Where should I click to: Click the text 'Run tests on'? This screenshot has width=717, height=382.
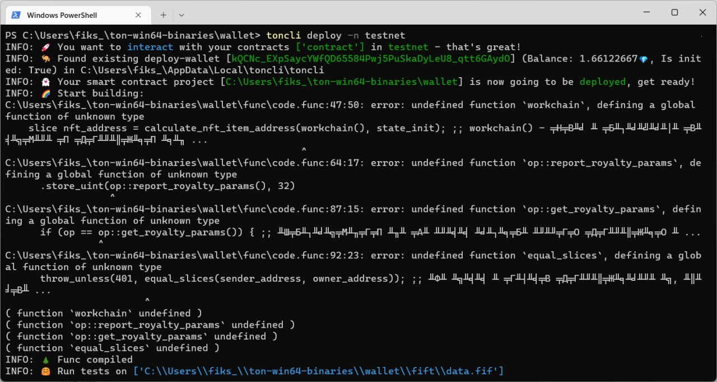click(92, 371)
